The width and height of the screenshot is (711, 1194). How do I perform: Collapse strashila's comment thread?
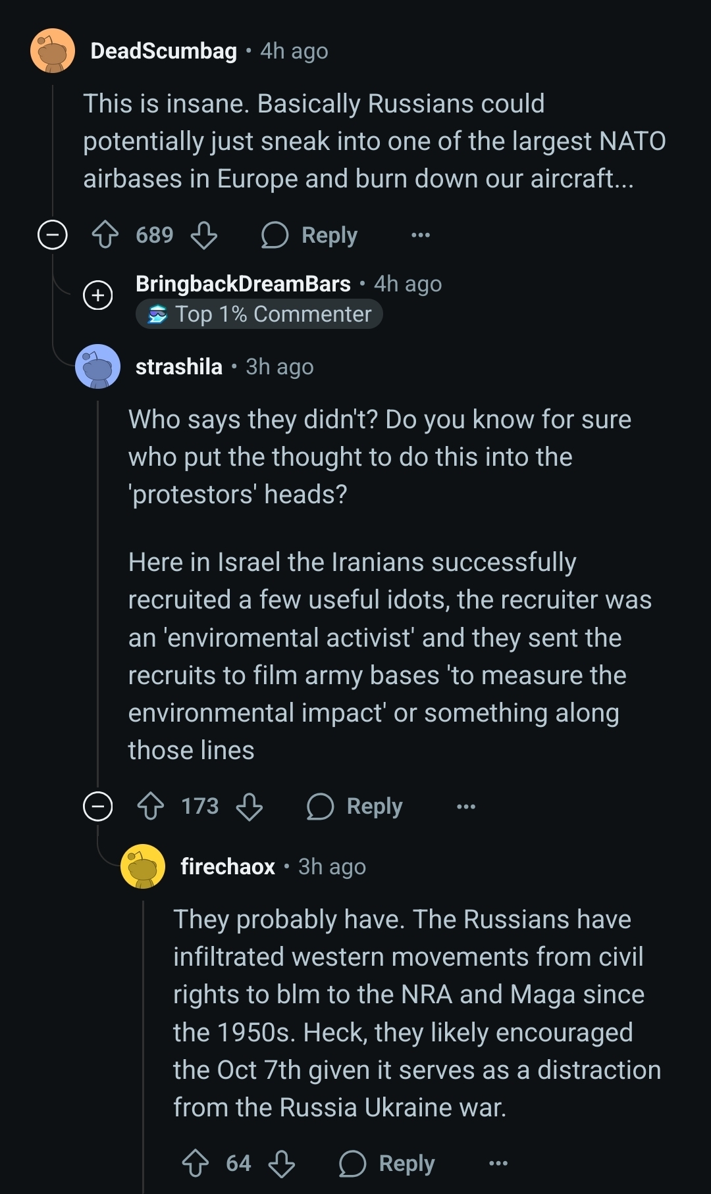98,806
